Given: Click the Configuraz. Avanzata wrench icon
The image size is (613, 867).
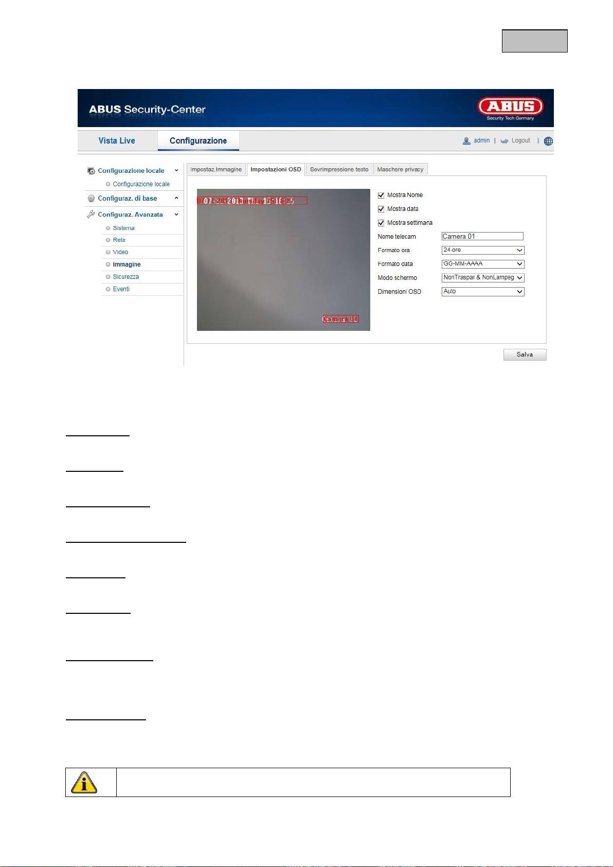Looking at the screenshot, I should pos(91,215).
